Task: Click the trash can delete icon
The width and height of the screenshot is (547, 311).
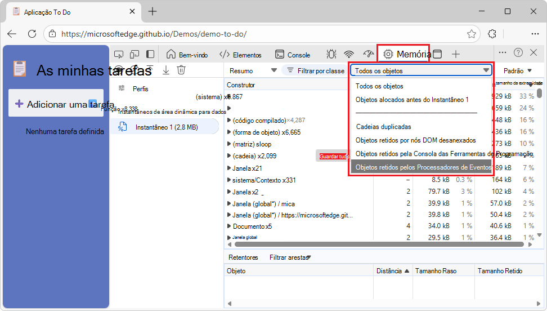Action: click(181, 70)
